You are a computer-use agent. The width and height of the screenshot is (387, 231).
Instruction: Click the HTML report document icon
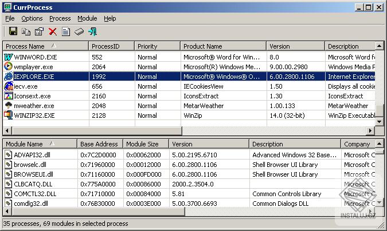click(x=66, y=31)
